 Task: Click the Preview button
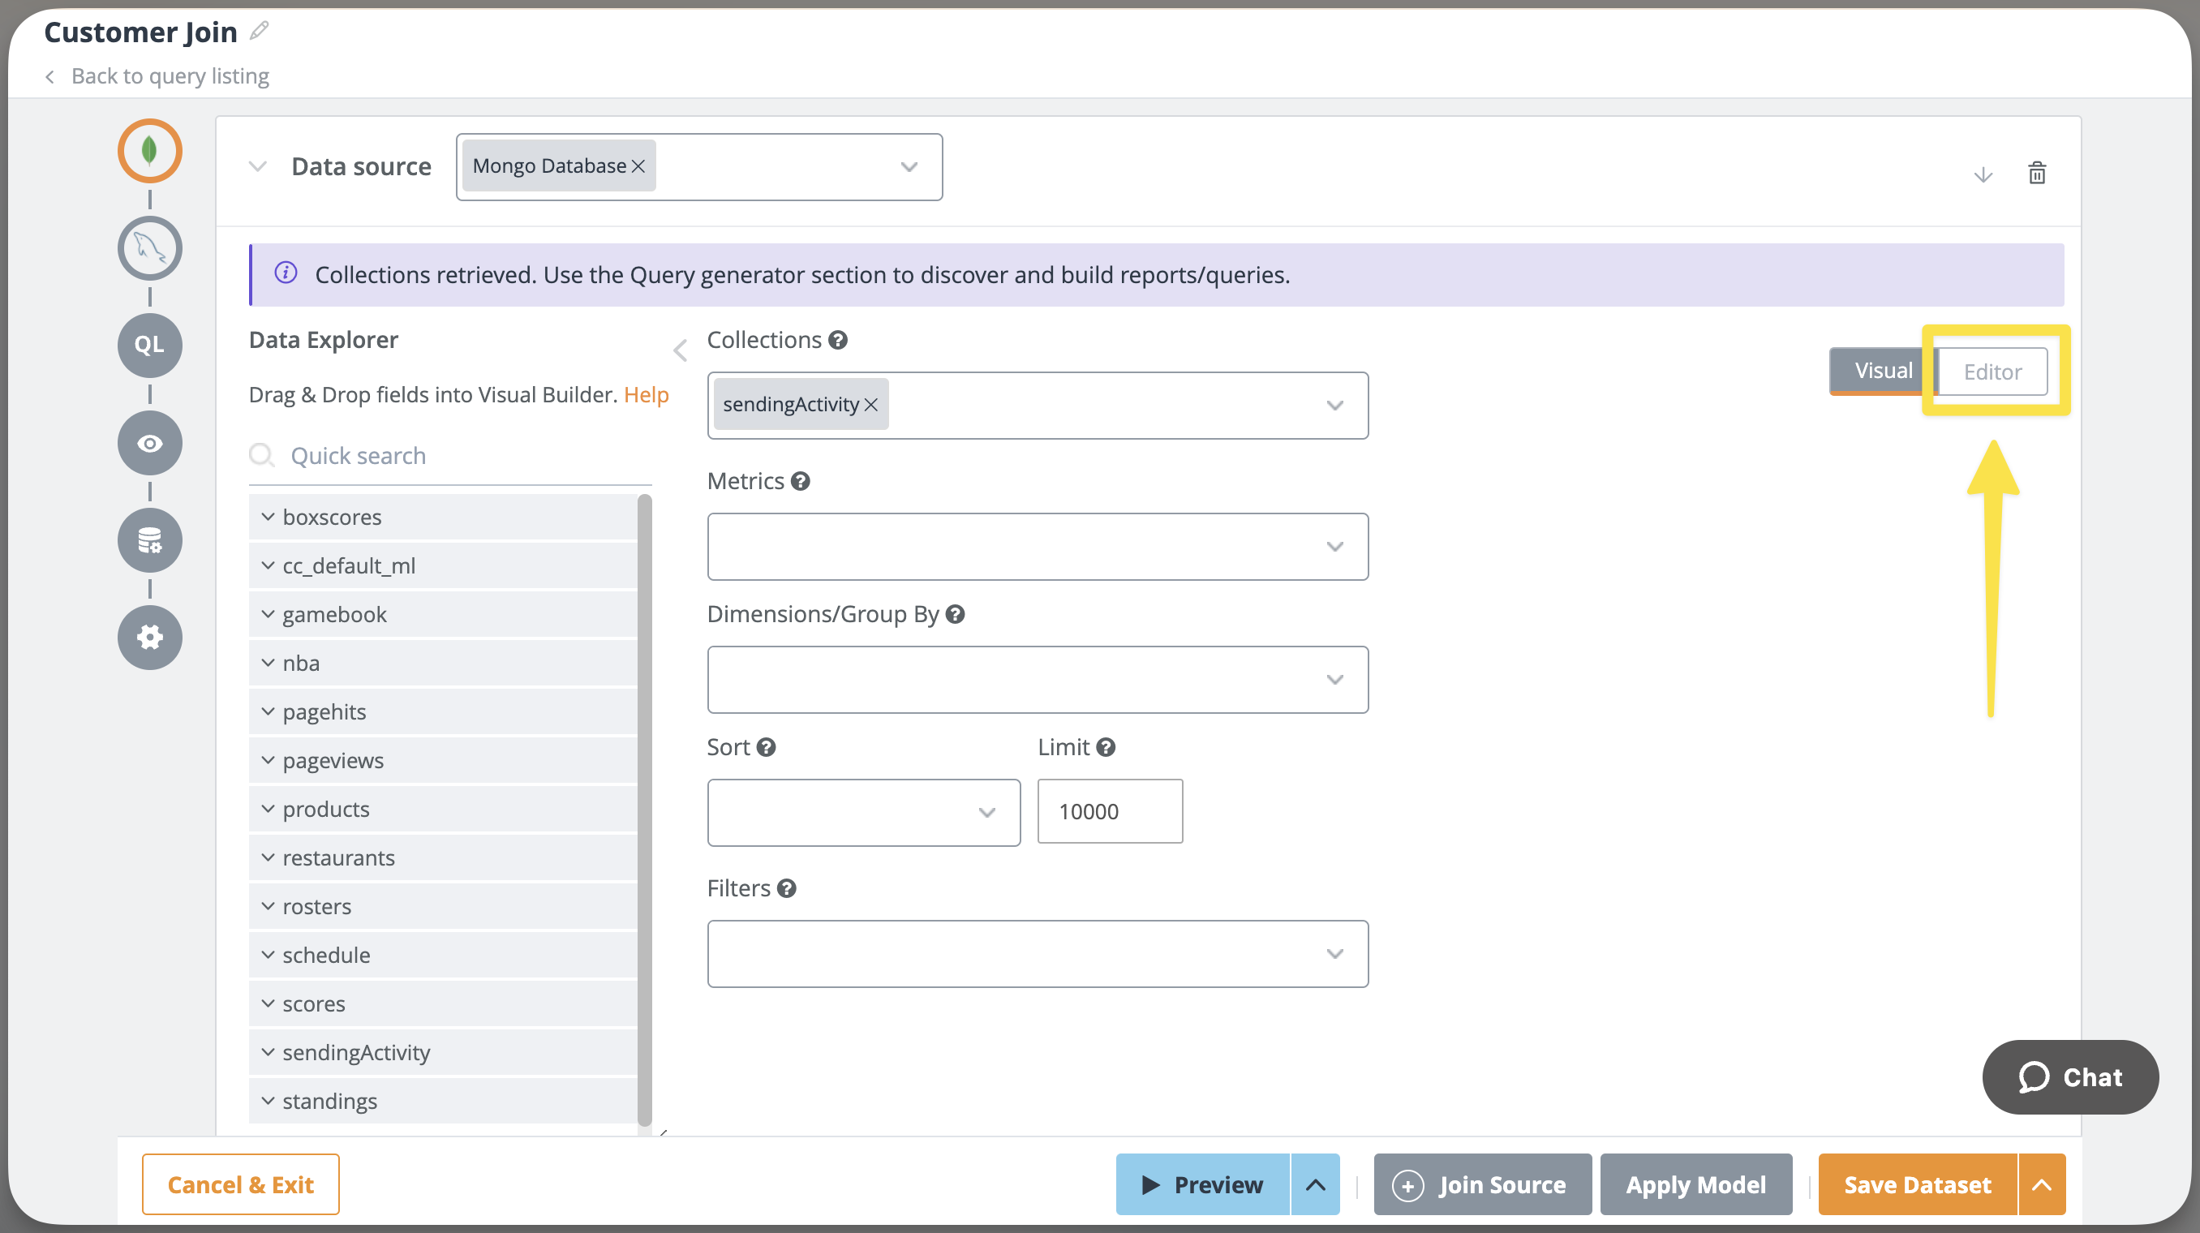click(1201, 1184)
